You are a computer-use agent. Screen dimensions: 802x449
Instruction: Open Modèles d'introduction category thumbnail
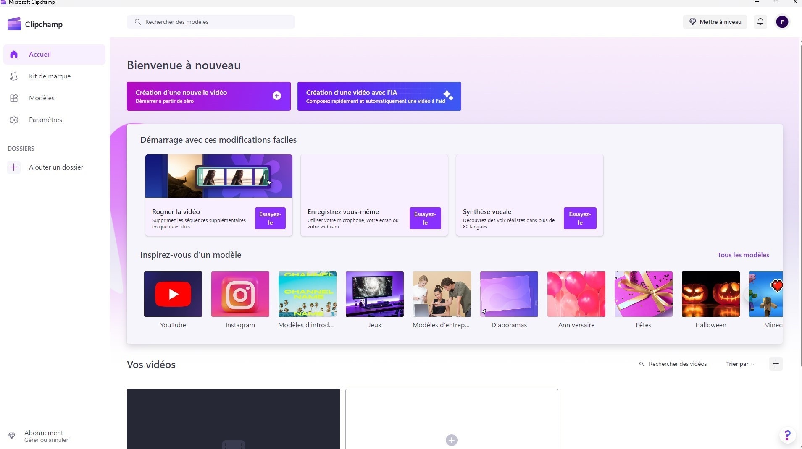(308, 294)
